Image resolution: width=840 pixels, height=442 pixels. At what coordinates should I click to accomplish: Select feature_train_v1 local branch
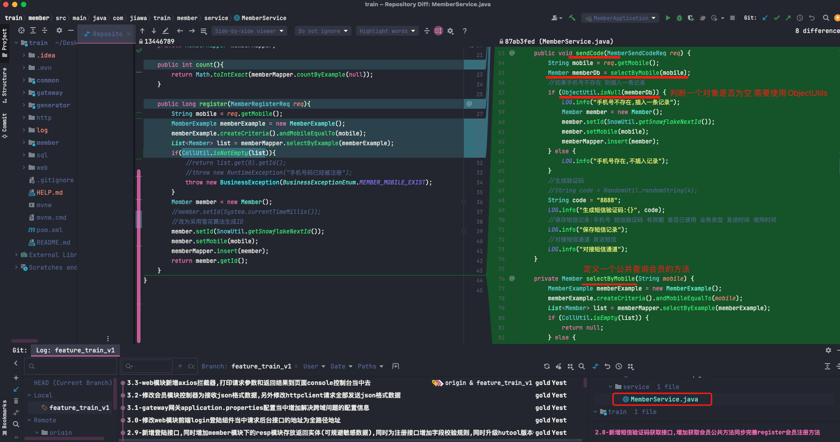pos(79,408)
